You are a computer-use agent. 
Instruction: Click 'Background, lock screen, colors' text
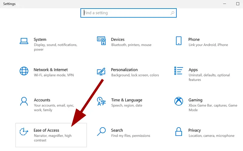coord(135,75)
